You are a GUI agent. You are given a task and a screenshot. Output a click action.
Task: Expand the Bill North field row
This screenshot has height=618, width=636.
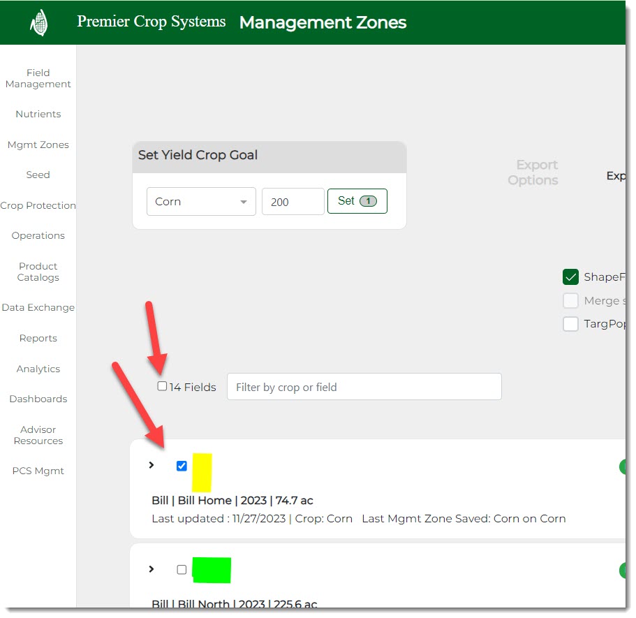tap(151, 569)
